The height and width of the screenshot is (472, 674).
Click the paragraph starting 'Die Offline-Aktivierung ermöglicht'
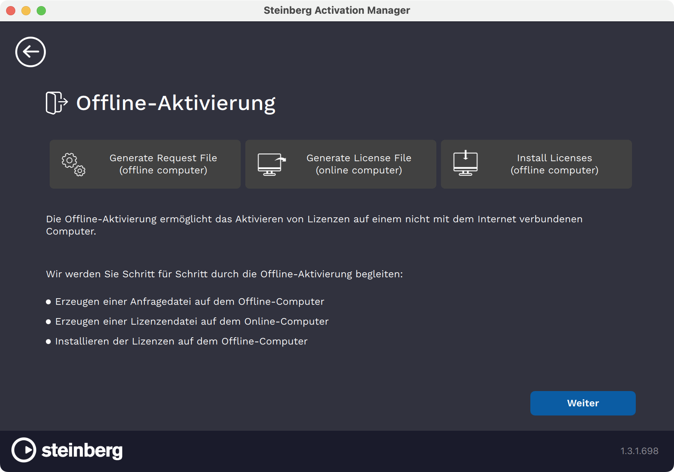click(314, 225)
